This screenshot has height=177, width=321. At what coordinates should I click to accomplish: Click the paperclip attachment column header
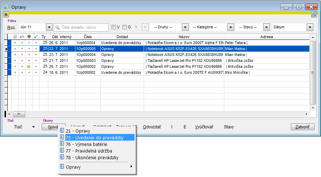pyautogui.click(x=15, y=37)
